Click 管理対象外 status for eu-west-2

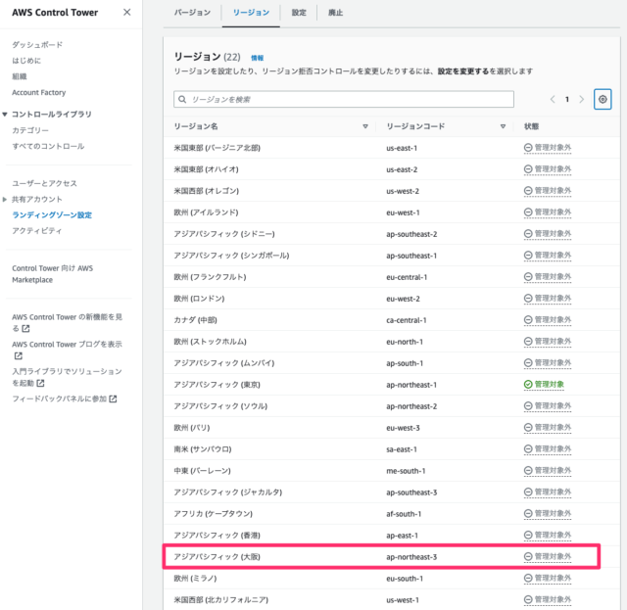[x=548, y=299]
